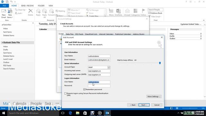This screenshot has height=116, width=206.
Task: Select Search Folders in folder tree
Action: point(9,69)
